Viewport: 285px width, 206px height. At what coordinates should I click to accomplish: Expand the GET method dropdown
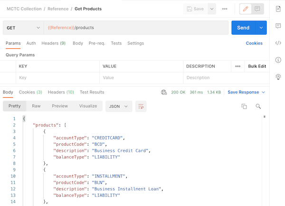tap(23, 28)
